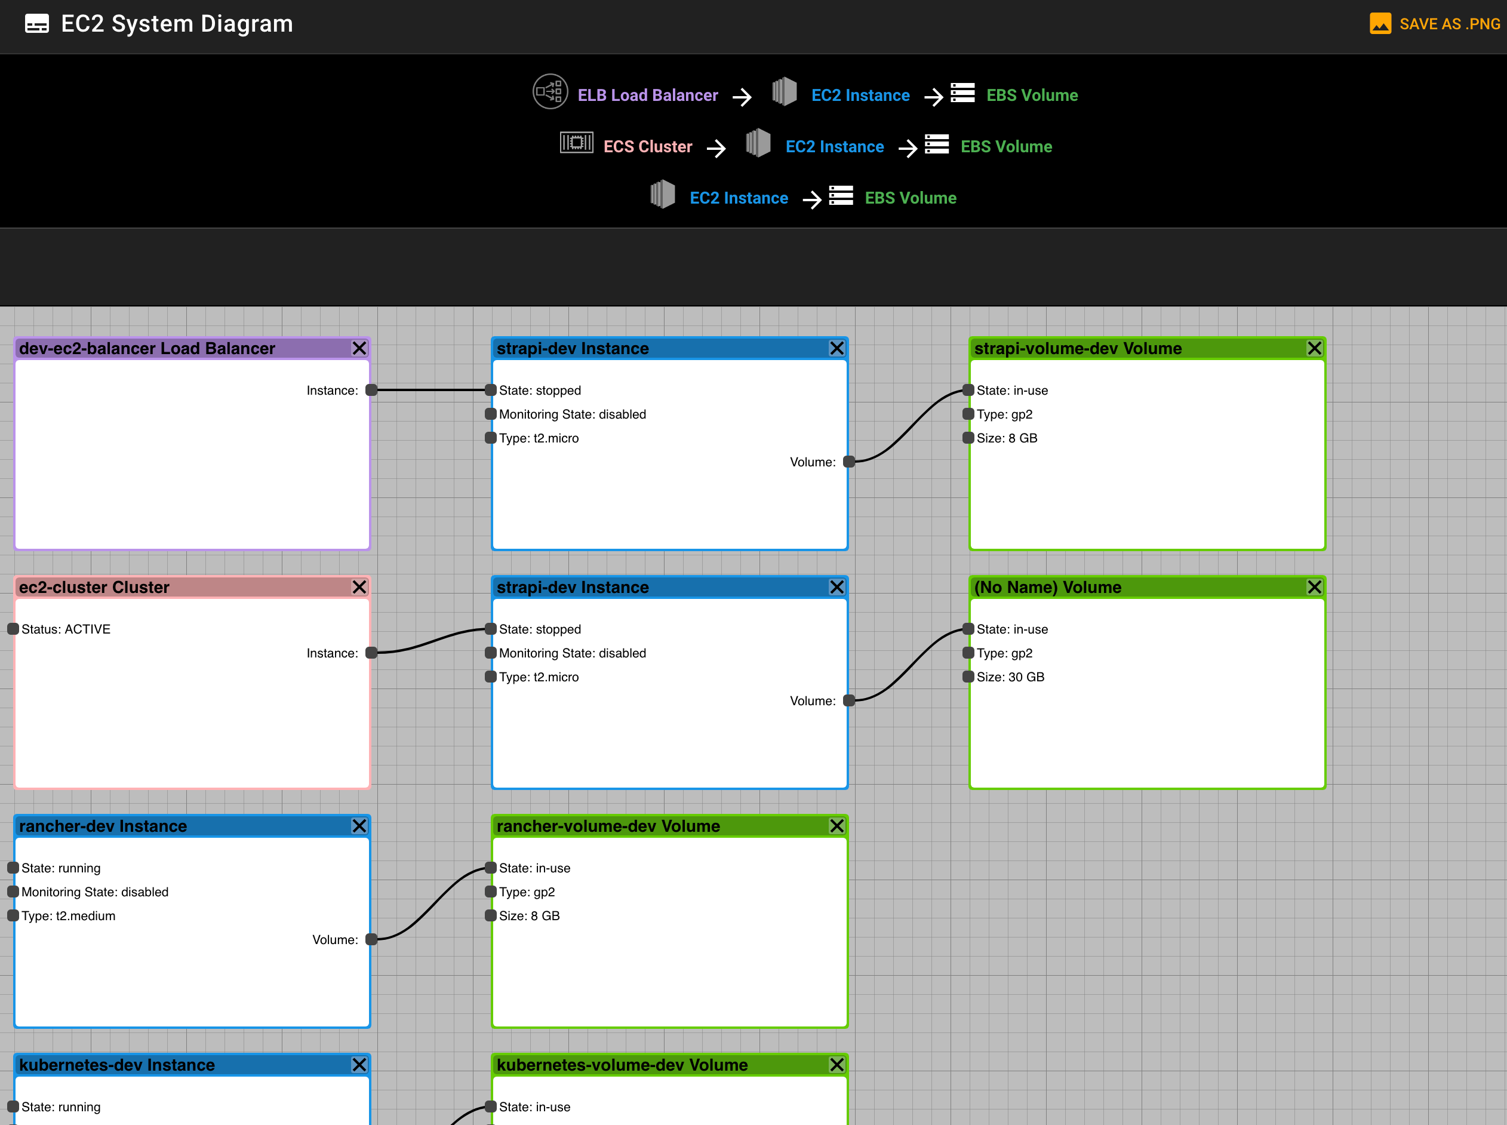Click 'Type: gp2' on strapi-volume-dev Volume
The height and width of the screenshot is (1125, 1507).
tap(1004, 414)
